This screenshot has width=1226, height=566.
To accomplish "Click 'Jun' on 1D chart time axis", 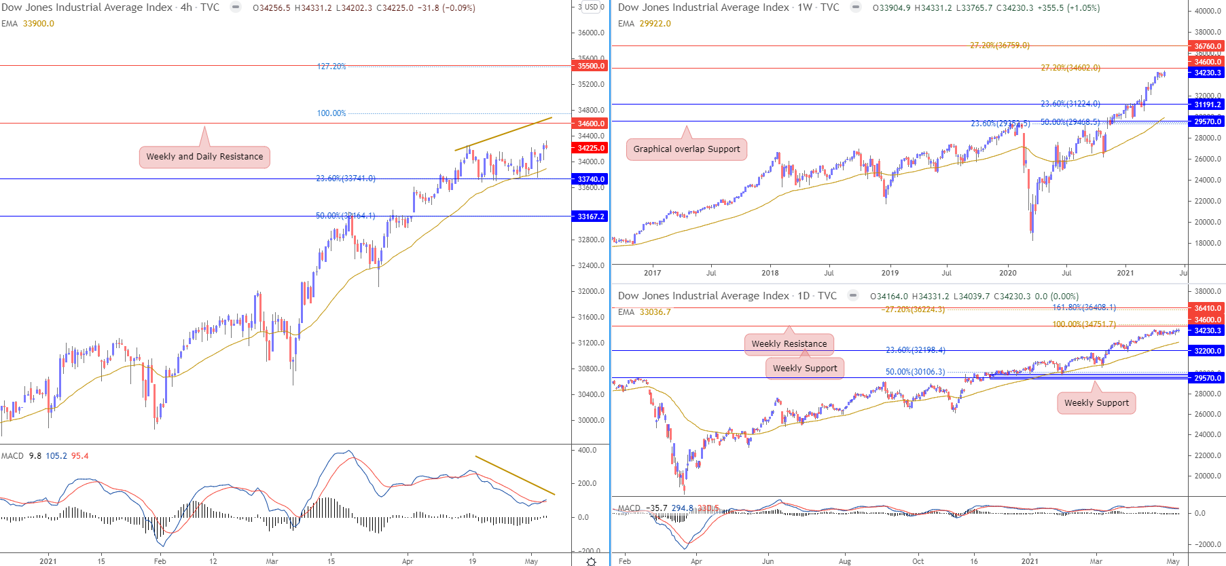I will (768, 561).
